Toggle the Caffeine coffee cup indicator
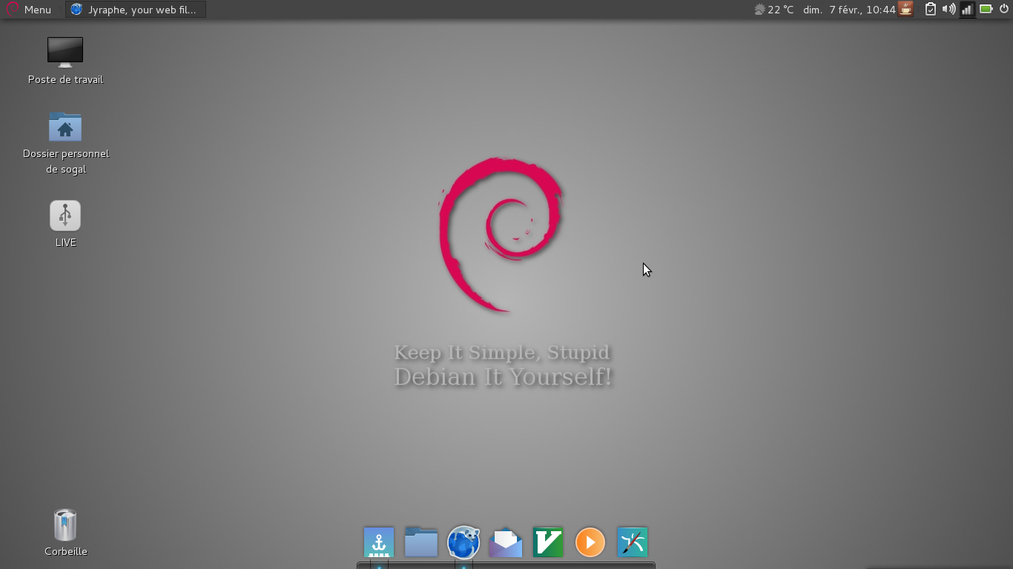 coord(905,10)
